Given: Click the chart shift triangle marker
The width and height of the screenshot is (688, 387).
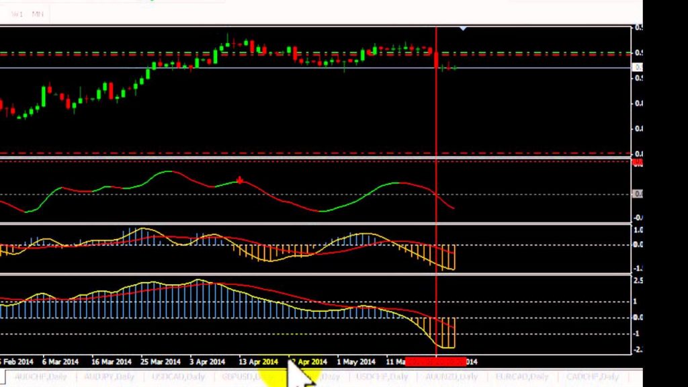Looking at the screenshot, I should pos(463,28).
